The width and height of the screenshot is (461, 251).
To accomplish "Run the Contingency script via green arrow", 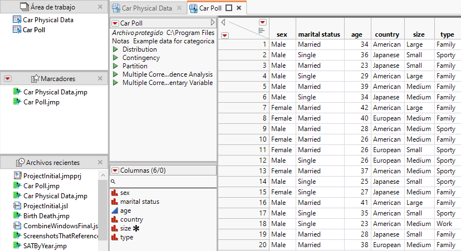I will [115, 58].
